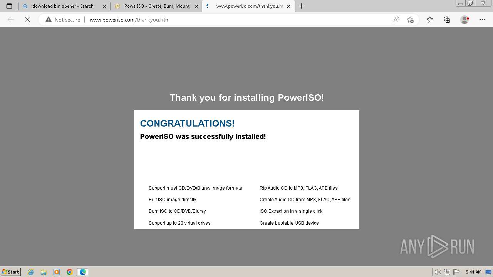Select the Microsoft Edge taskbar button
493x277 pixels.
tap(83, 272)
